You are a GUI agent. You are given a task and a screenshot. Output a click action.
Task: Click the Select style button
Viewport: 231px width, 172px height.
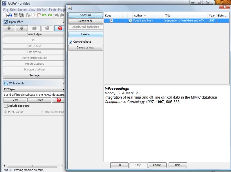pos(34,34)
